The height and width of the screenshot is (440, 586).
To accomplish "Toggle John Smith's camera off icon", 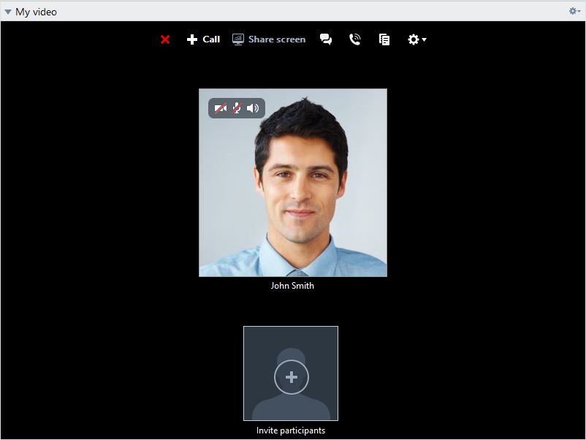I will click(x=220, y=108).
